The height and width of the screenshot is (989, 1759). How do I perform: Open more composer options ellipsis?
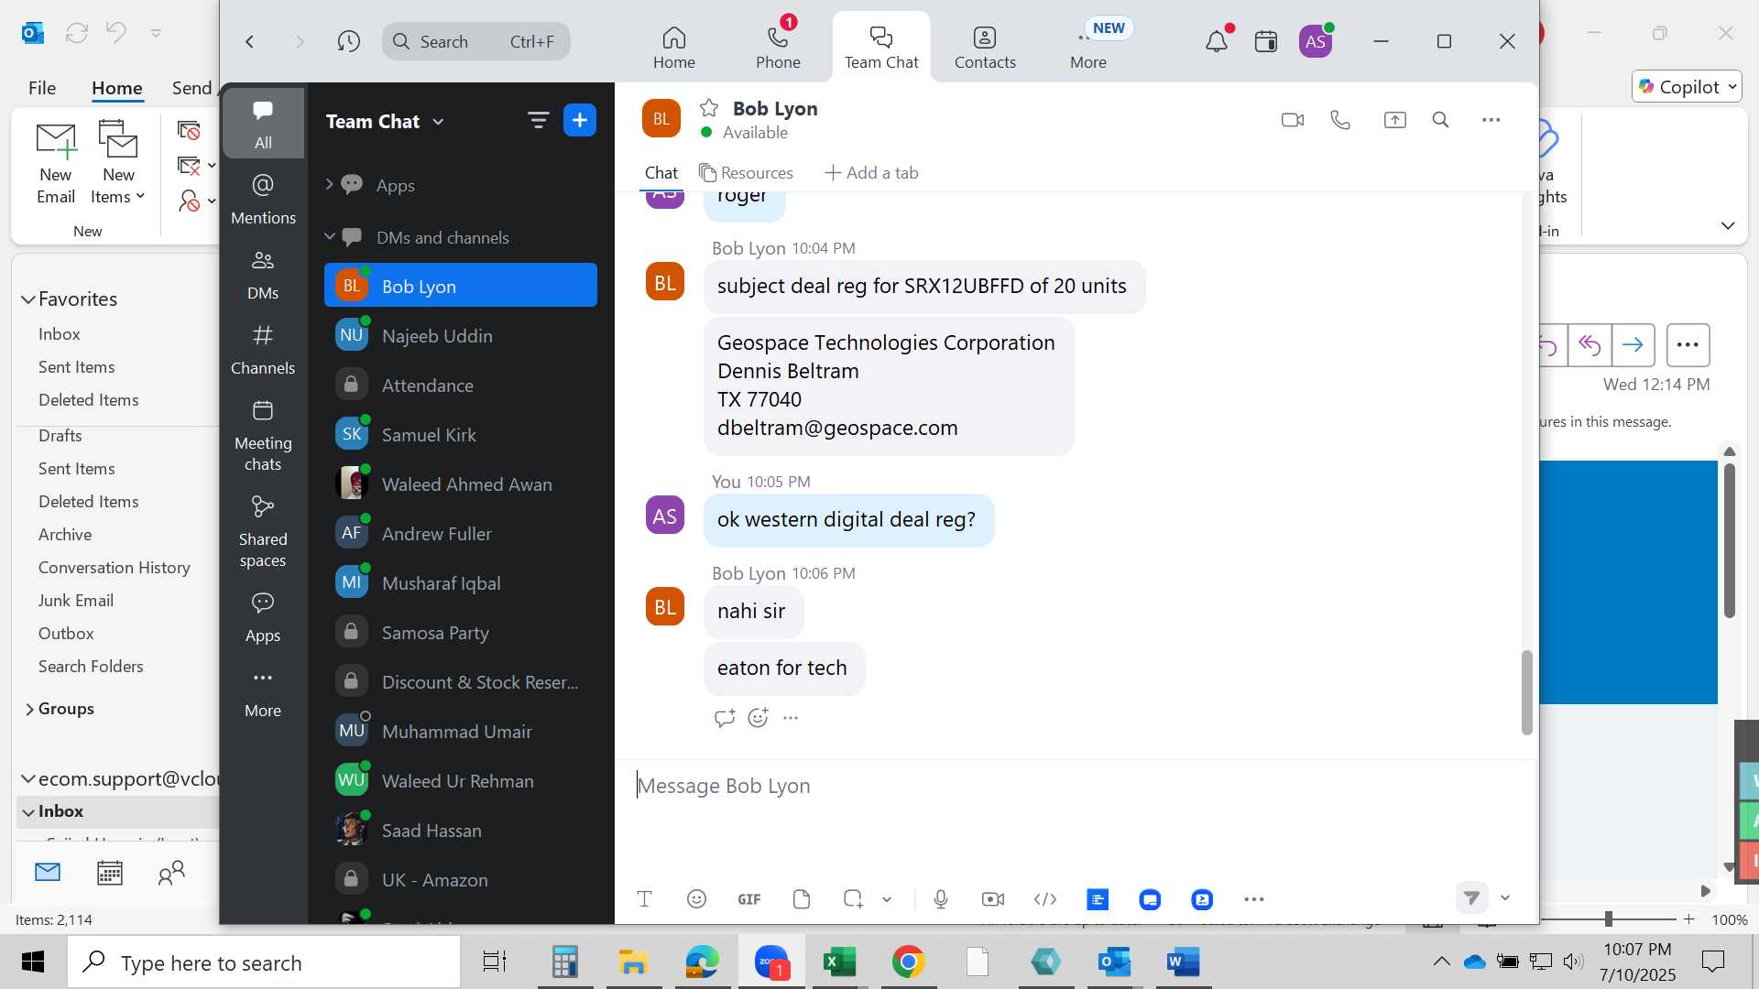tap(1254, 899)
